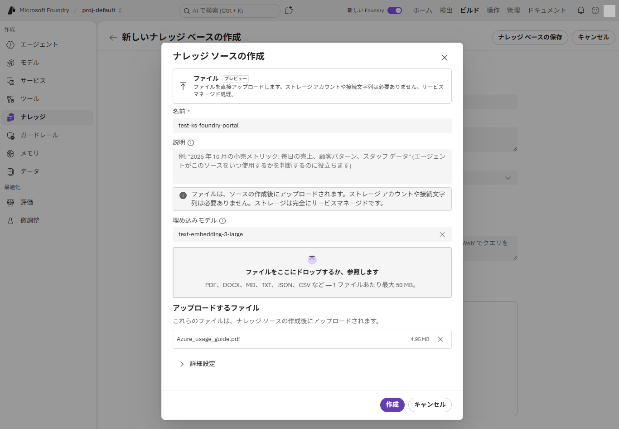619x429 pixels.
Task: Click the 説明 description text area
Action: 312,166
